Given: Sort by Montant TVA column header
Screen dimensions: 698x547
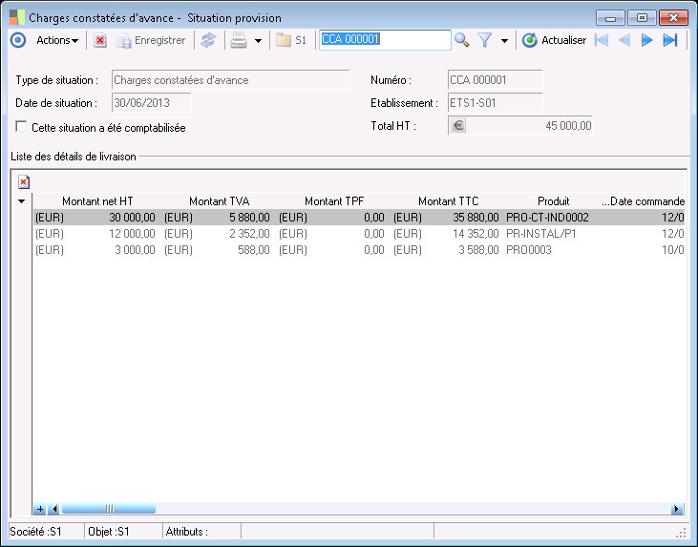Looking at the screenshot, I should coord(219,201).
